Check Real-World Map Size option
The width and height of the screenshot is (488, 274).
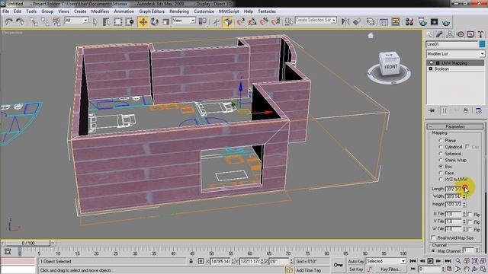(x=432, y=237)
